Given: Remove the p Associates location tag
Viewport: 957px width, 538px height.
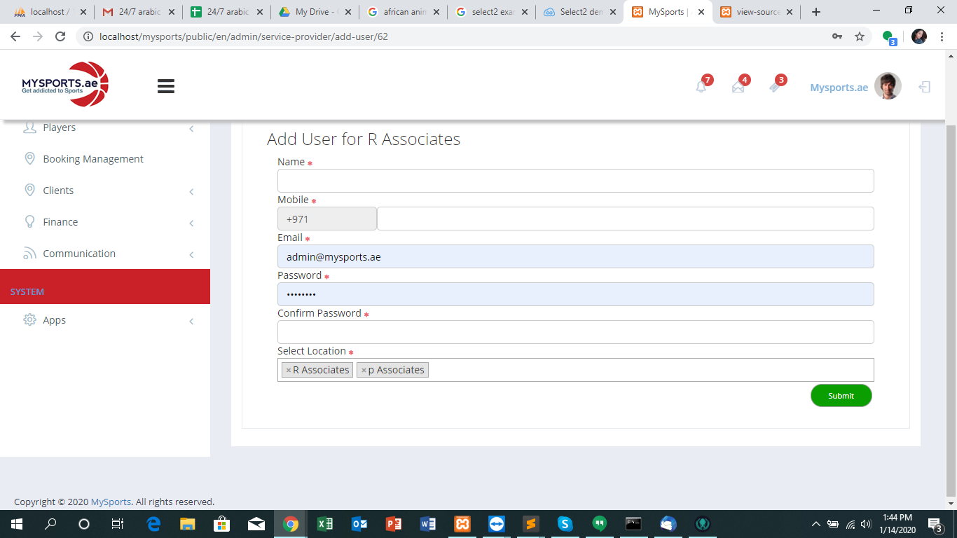Looking at the screenshot, I should pyautogui.click(x=364, y=371).
